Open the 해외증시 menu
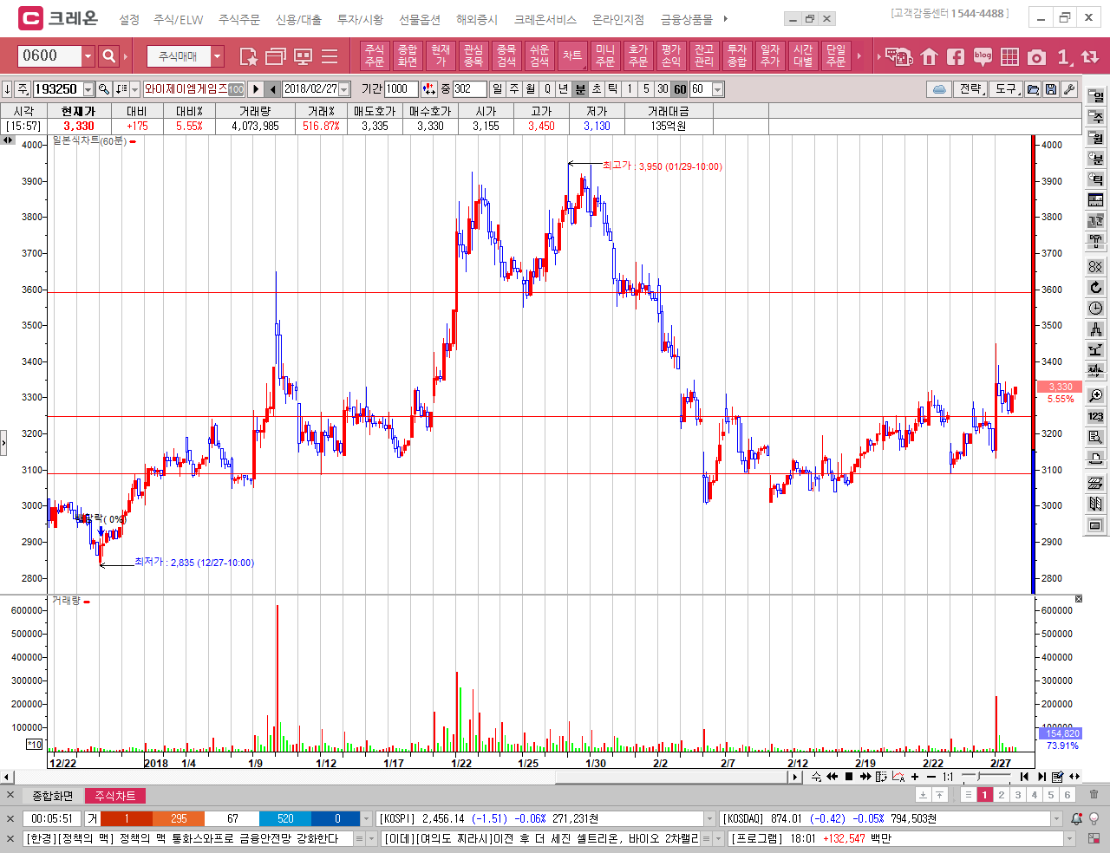 (477, 19)
